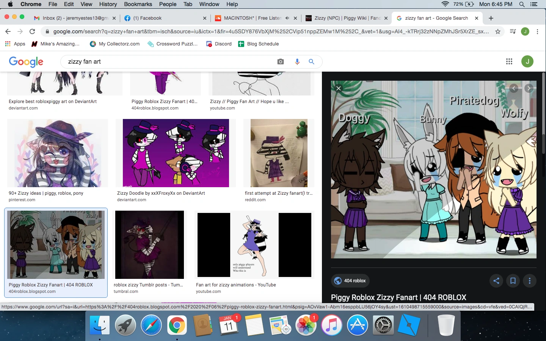The height and width of the screenshot is (341, 546).
Task: Open System Preferences from the Dock
Action: 383,325
